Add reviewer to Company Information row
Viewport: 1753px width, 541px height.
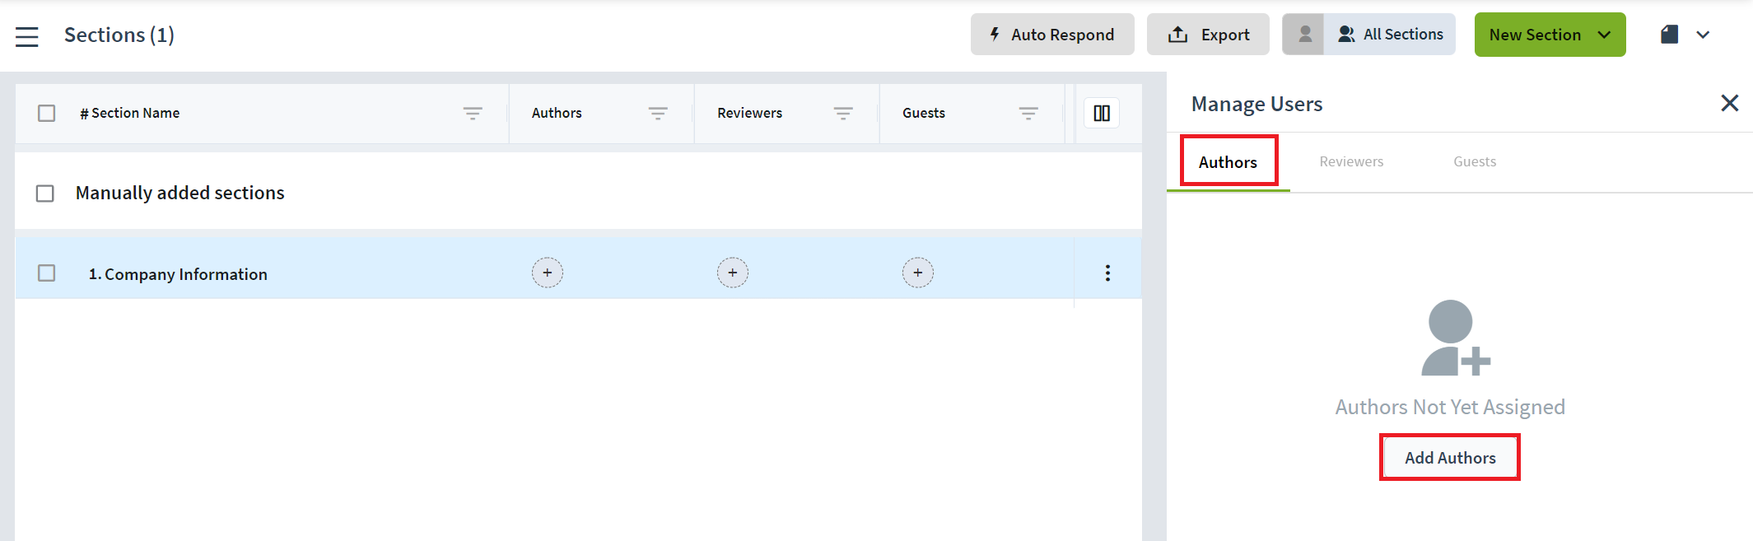[733, 273]
